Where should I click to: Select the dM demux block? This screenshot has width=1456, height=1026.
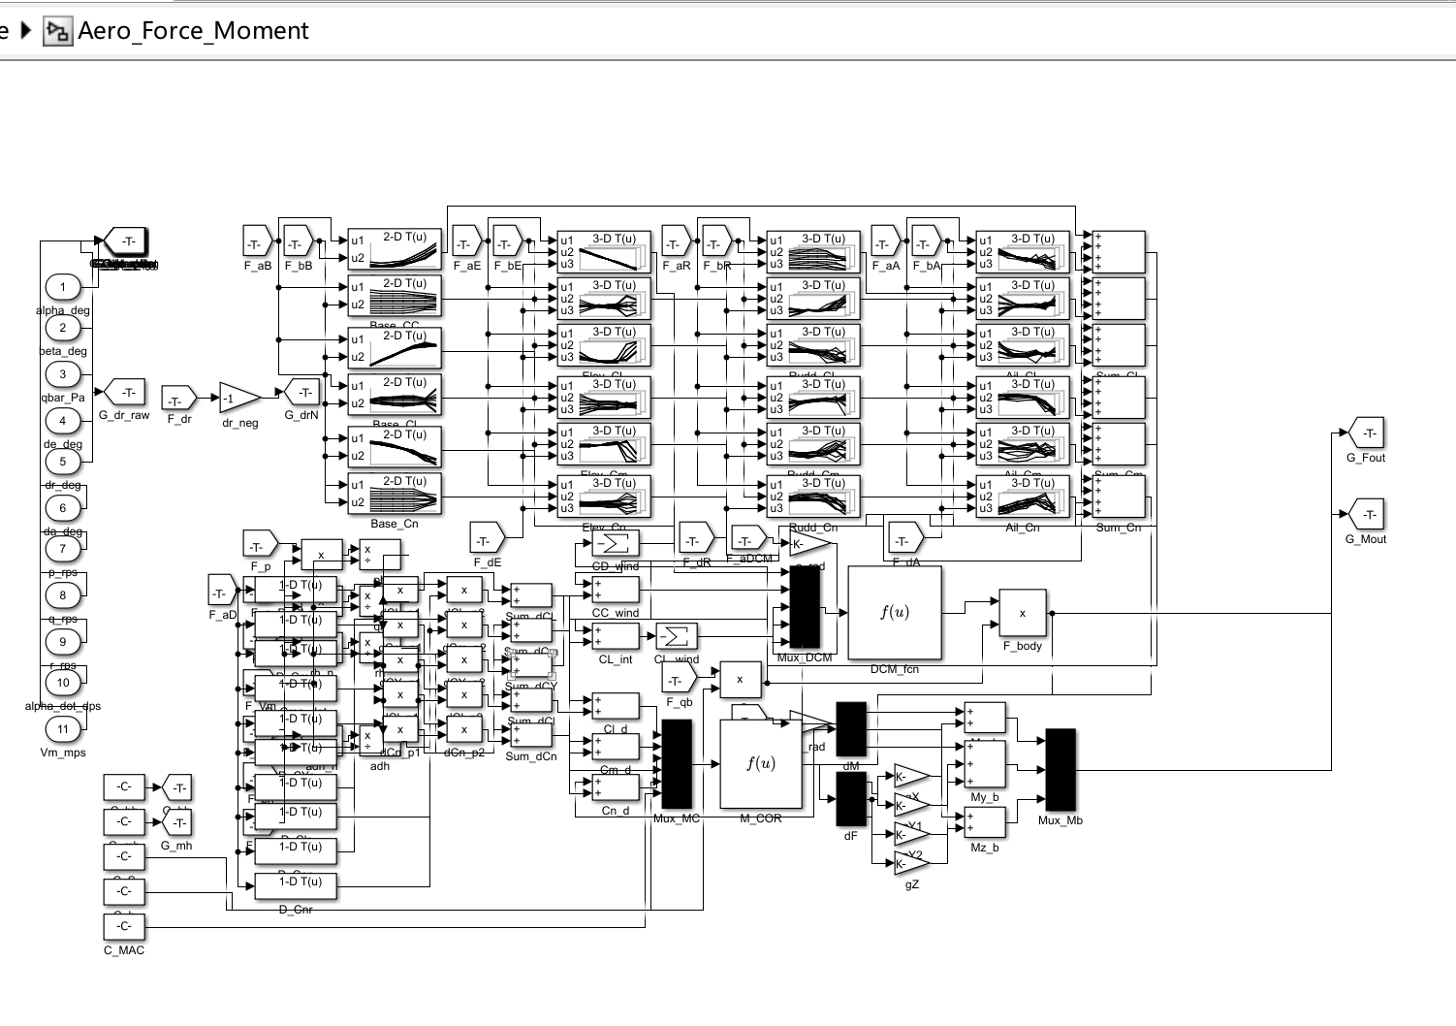(851, 729)
